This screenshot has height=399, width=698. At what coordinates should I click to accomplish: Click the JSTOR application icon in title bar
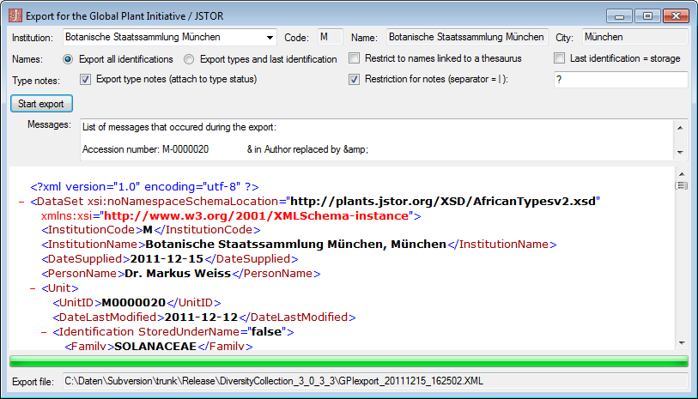point(15,15)
